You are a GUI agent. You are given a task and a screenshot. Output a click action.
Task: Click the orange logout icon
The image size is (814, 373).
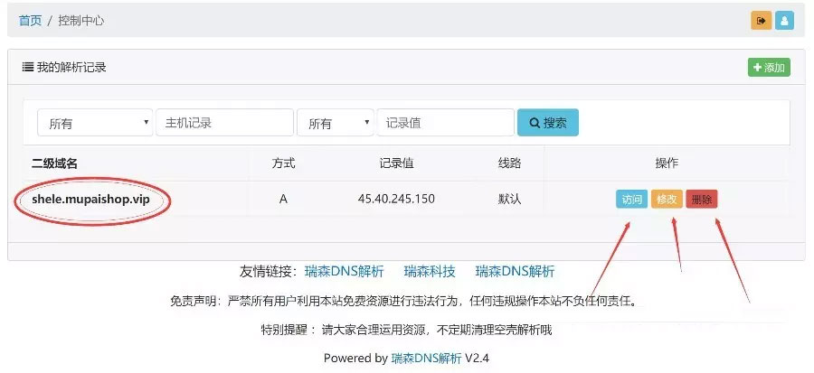[761, 20]
